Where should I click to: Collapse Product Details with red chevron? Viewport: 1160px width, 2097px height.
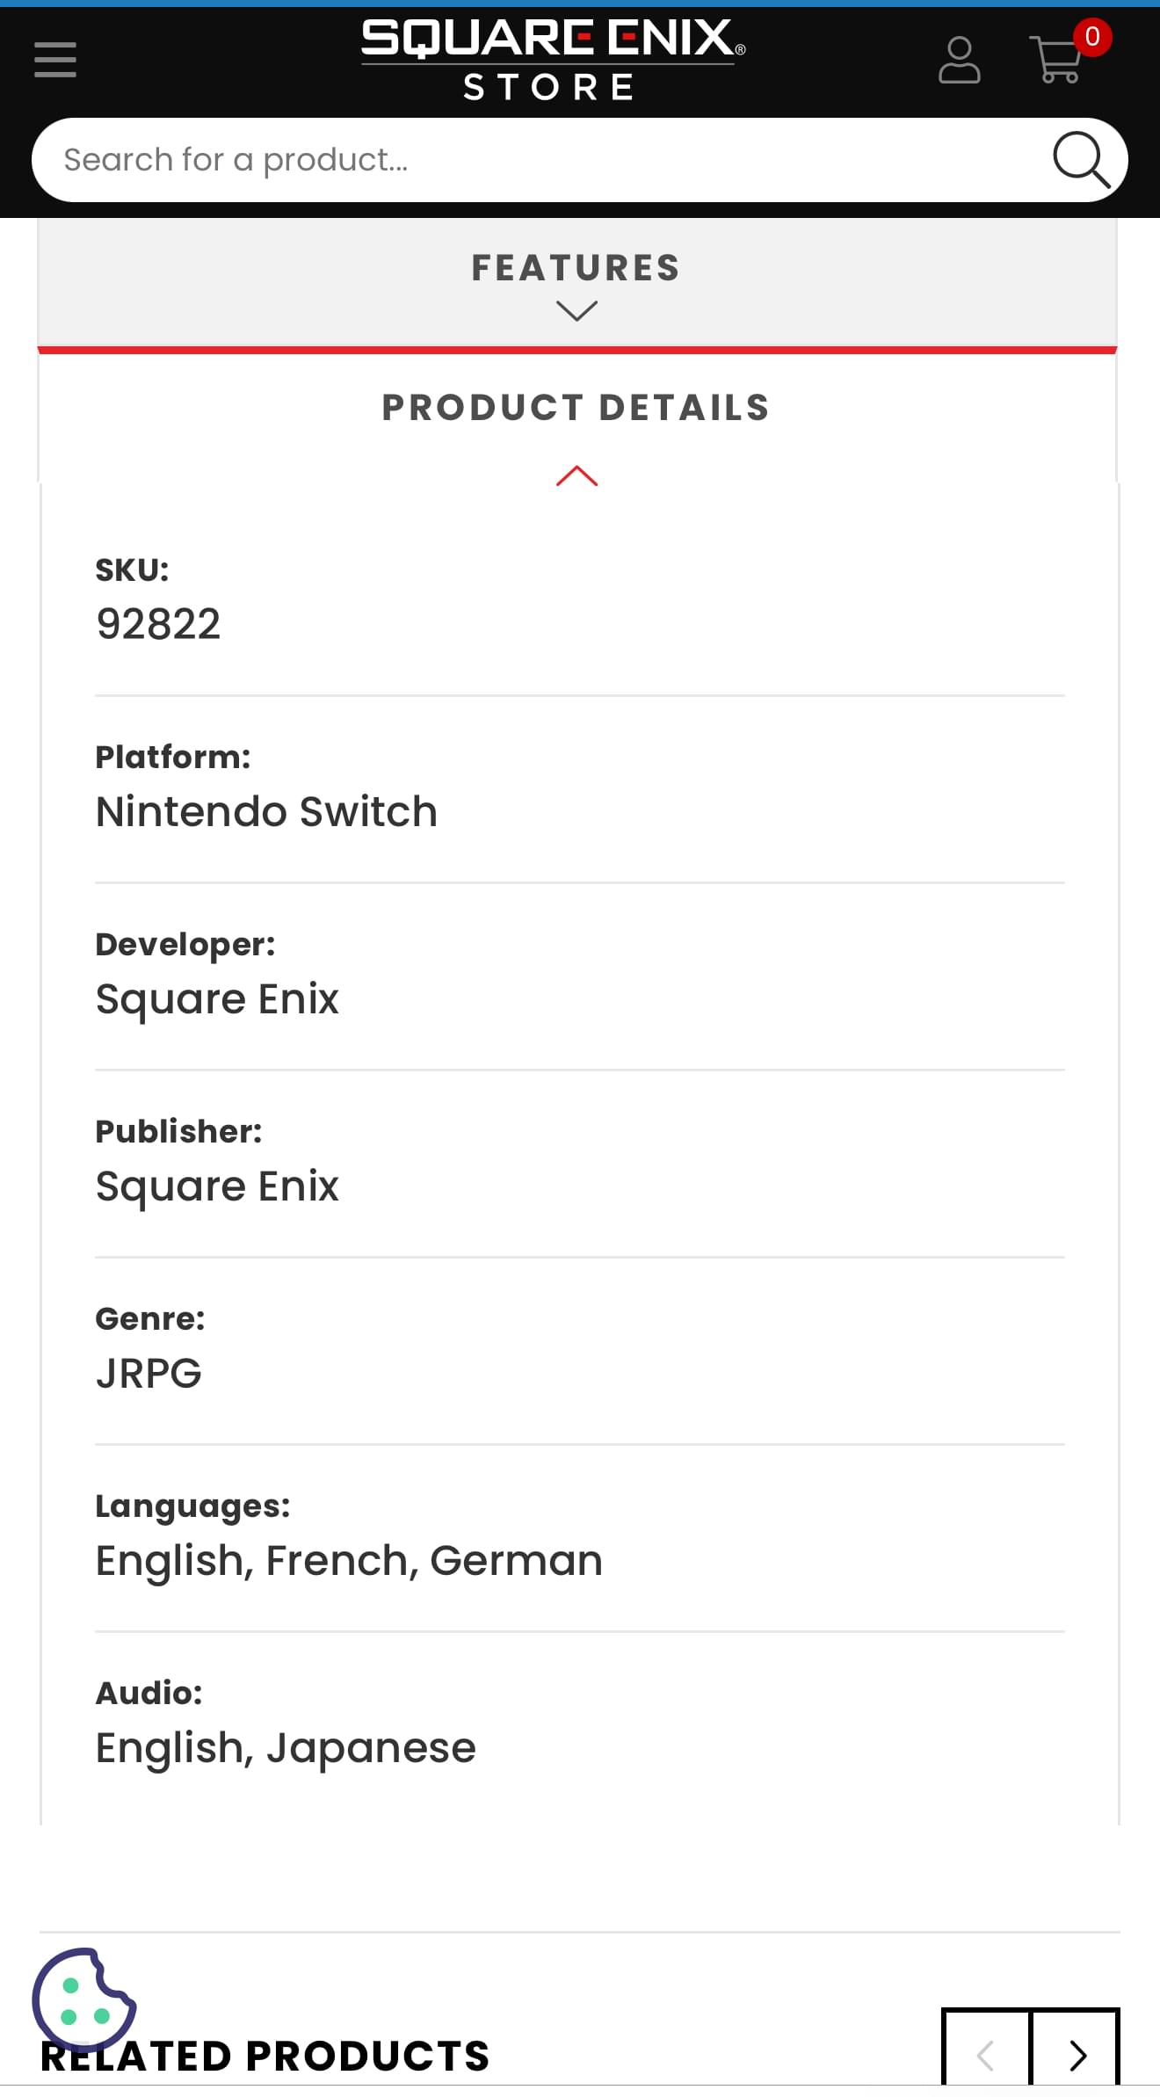click(x=576, y=475)
